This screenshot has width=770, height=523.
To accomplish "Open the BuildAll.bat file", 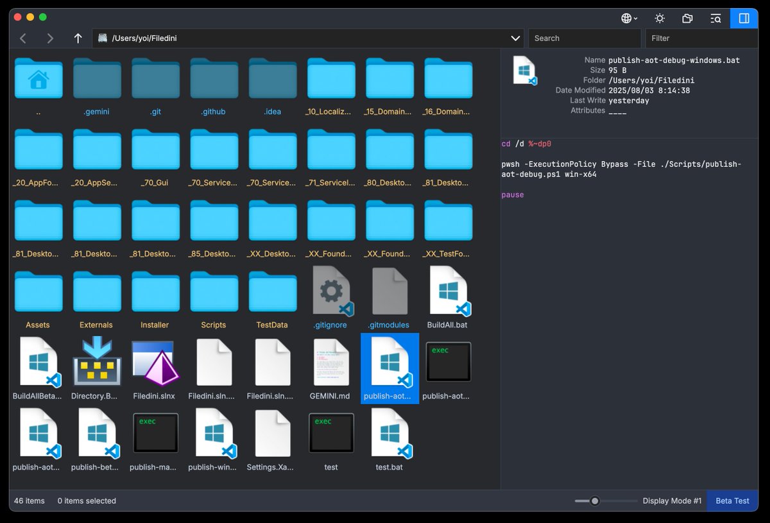I will 447,291.
